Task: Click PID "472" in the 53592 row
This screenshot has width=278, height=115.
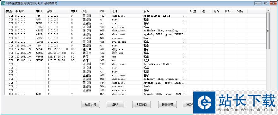Action: pos(102,53)
